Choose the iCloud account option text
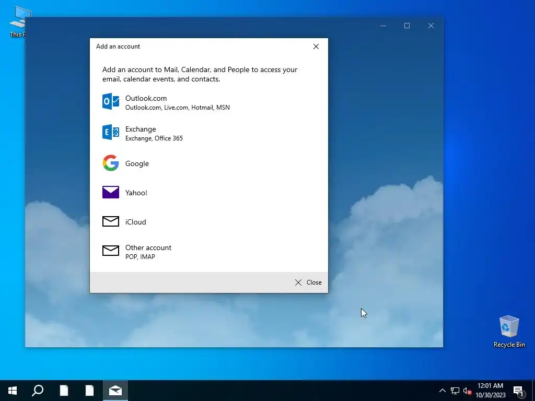 [135, 222]
